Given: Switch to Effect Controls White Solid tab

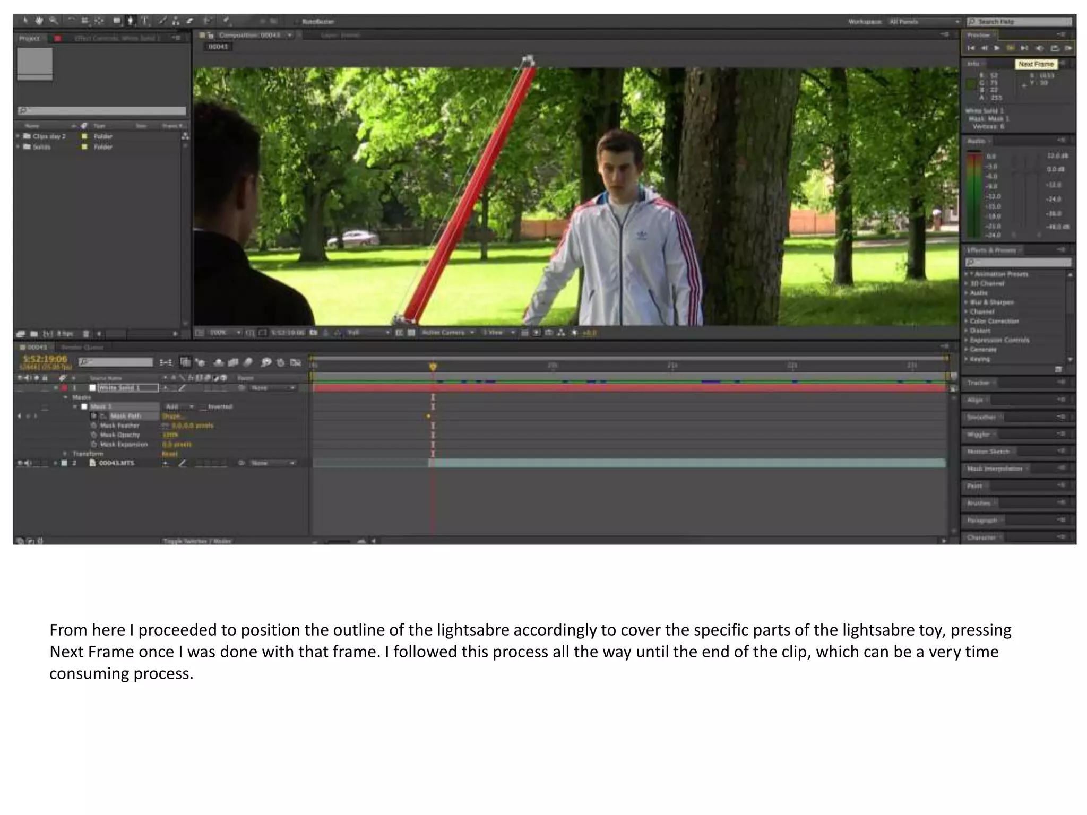Looking at the screenshot, I should (x=117, y=38).
